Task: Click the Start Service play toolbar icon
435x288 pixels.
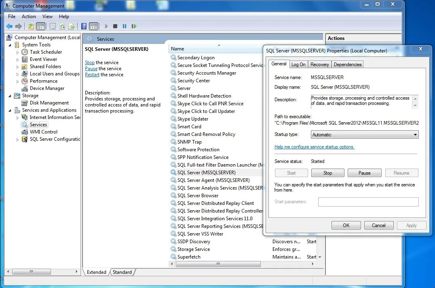Action: point(106,26)
